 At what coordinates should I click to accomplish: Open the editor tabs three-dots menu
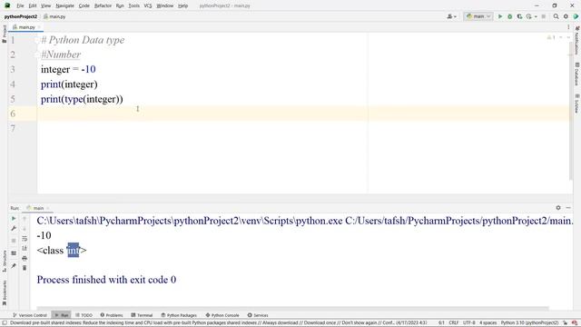point(568,27)
